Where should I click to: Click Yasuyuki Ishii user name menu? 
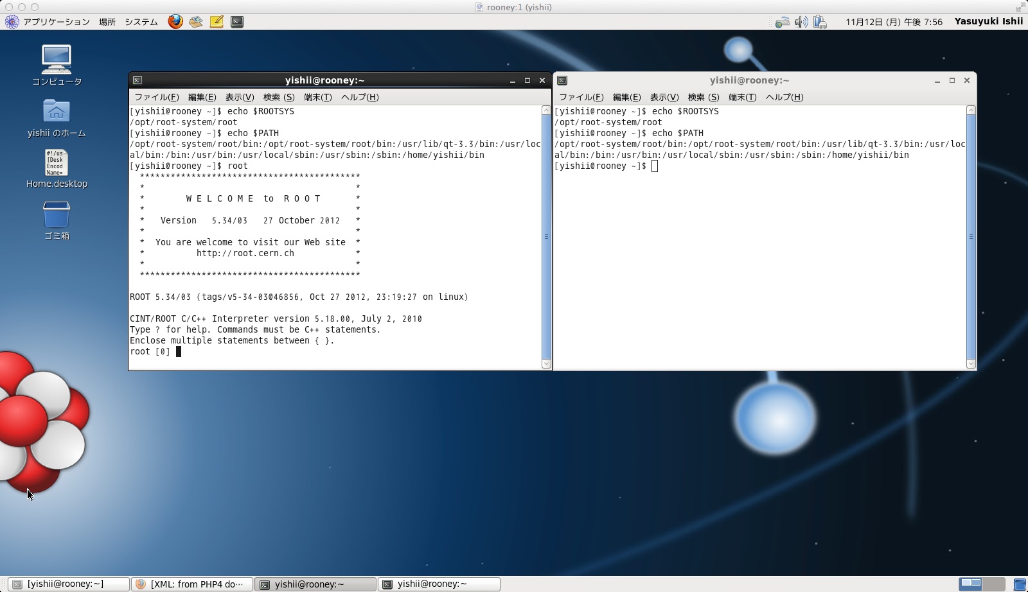click(x=988, y=21)
